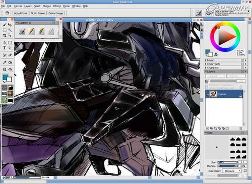Click the Clone Color stamp icon

point(216,54)
